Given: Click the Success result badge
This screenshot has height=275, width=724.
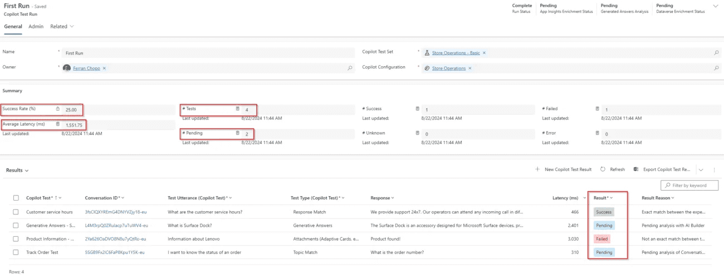Looking at the screenshot, I should (x=604, y=212).
